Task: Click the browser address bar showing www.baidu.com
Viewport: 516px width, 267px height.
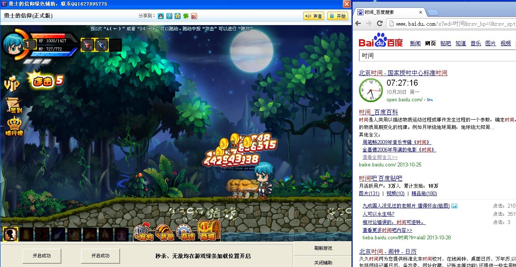Action: (x=451, y=24)
